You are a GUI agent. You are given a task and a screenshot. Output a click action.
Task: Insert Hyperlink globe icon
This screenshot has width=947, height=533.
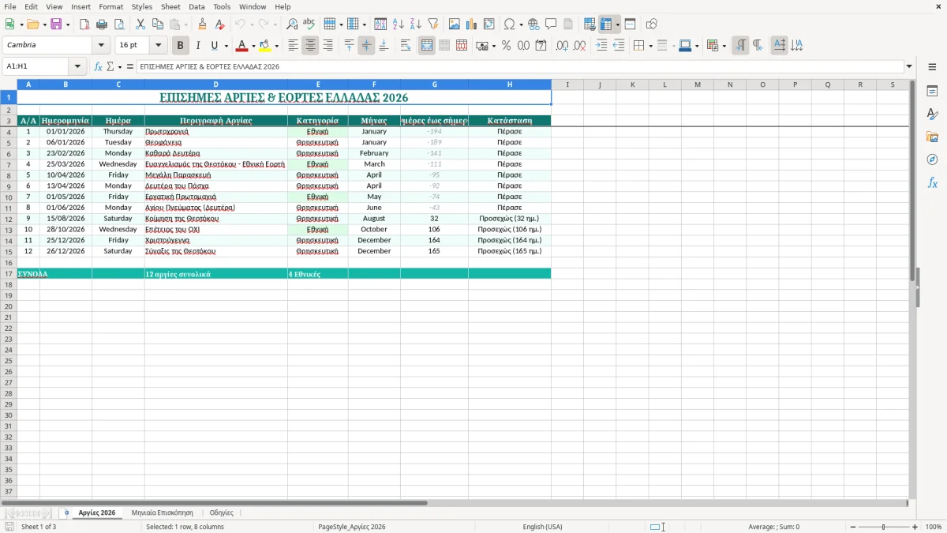tap(533, 24)
